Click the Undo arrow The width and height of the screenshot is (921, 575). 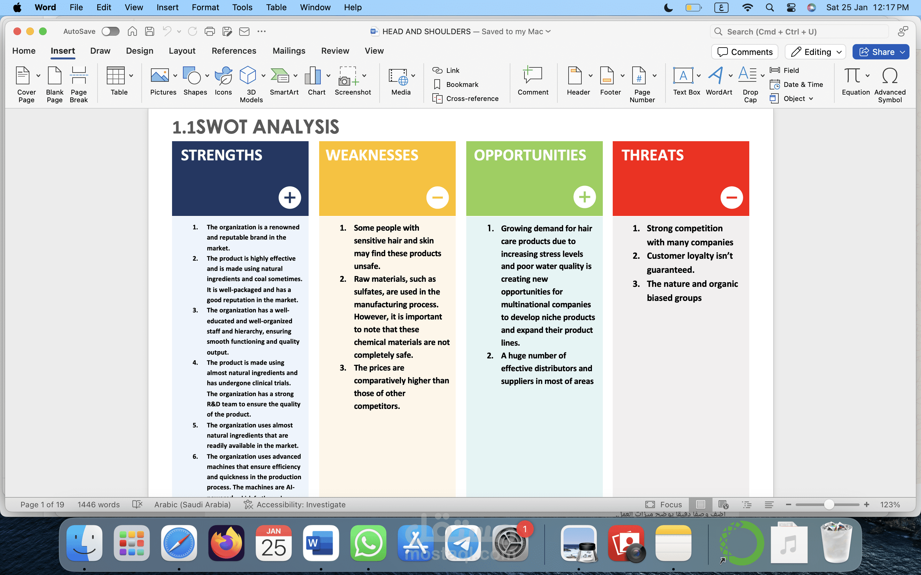(x=167, y=31)
